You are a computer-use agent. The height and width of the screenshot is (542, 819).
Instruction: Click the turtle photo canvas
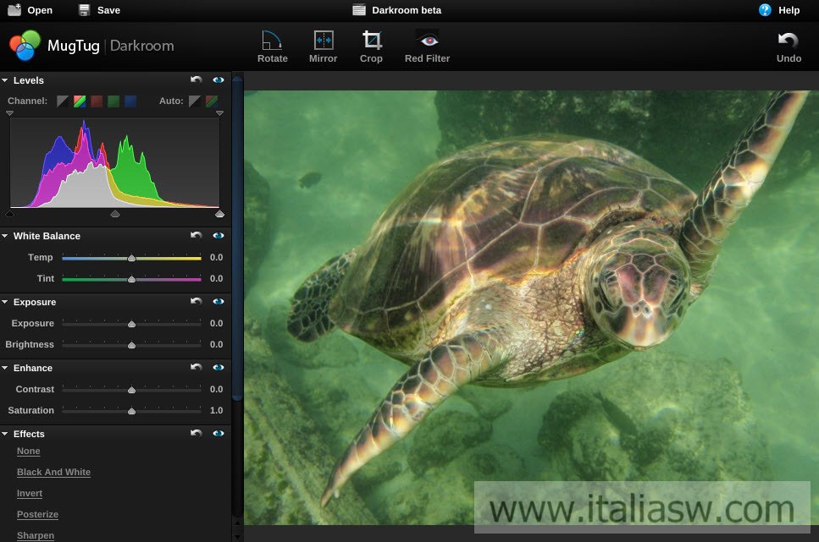531,308
